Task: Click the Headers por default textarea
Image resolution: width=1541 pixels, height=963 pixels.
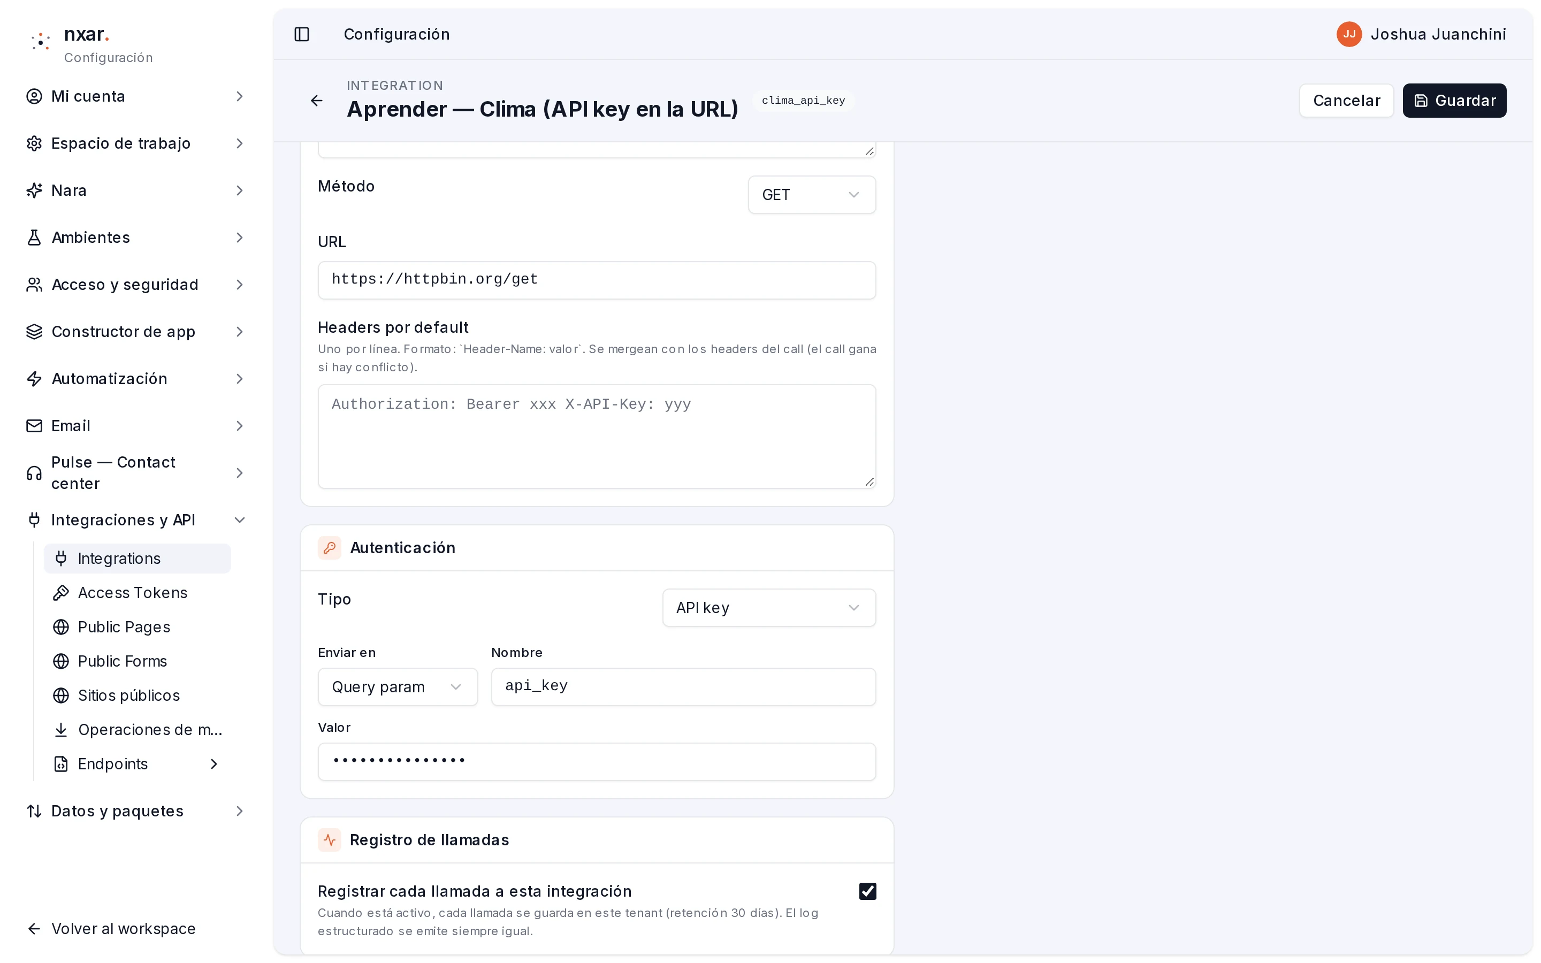Action: [x=597, y=436]
